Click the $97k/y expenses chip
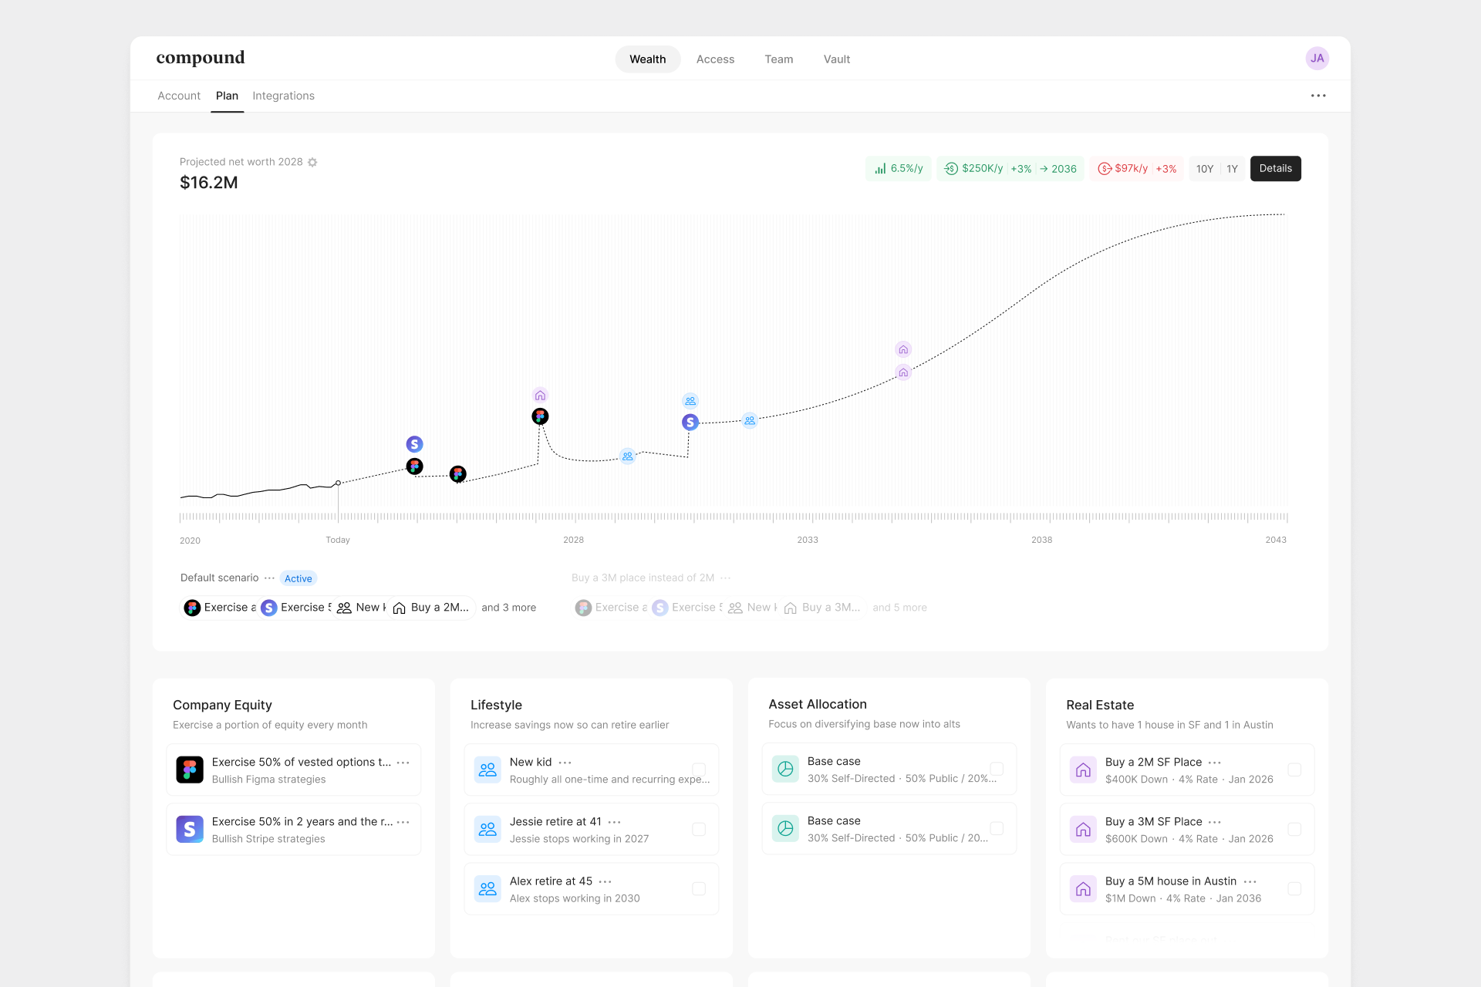Screen dimensions: 1481x987 click(1137, 169)
